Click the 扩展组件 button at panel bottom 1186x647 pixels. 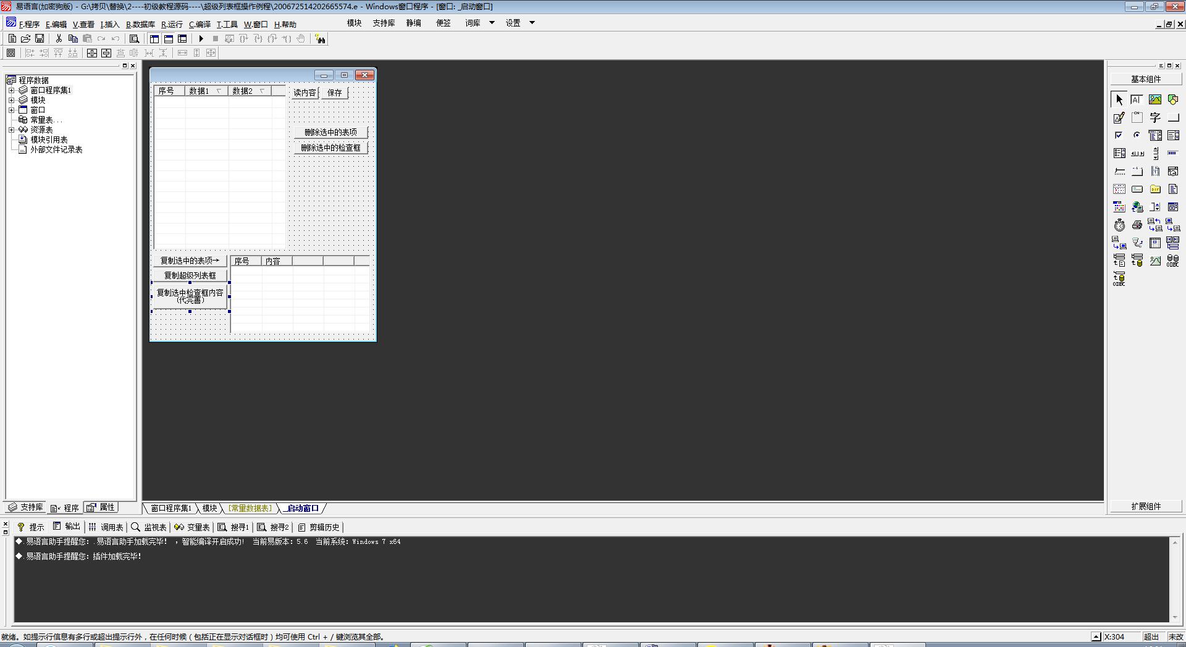[x=1146, y=506]
